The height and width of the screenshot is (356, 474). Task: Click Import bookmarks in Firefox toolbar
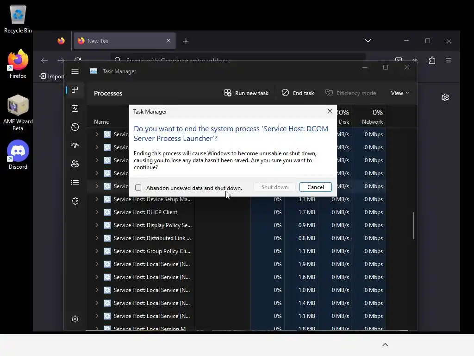point(52,76)
